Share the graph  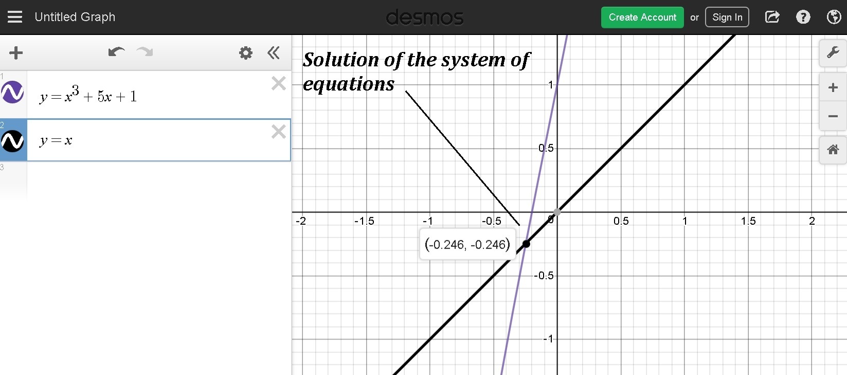[x=772, y=17]
